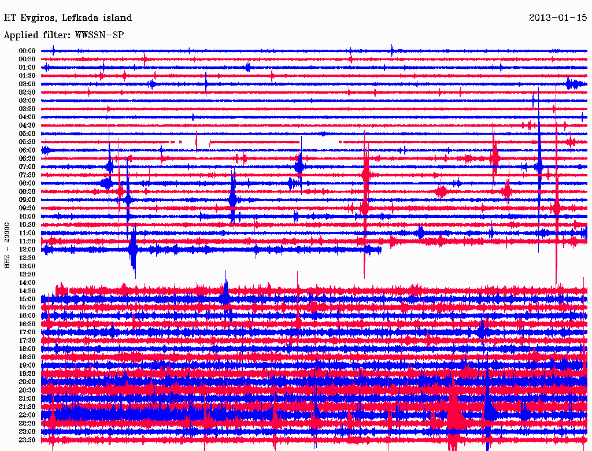Viewport: 592px width, 451px height.
Task: Click the 06:00 time label
Action: [x=27, y=150]
